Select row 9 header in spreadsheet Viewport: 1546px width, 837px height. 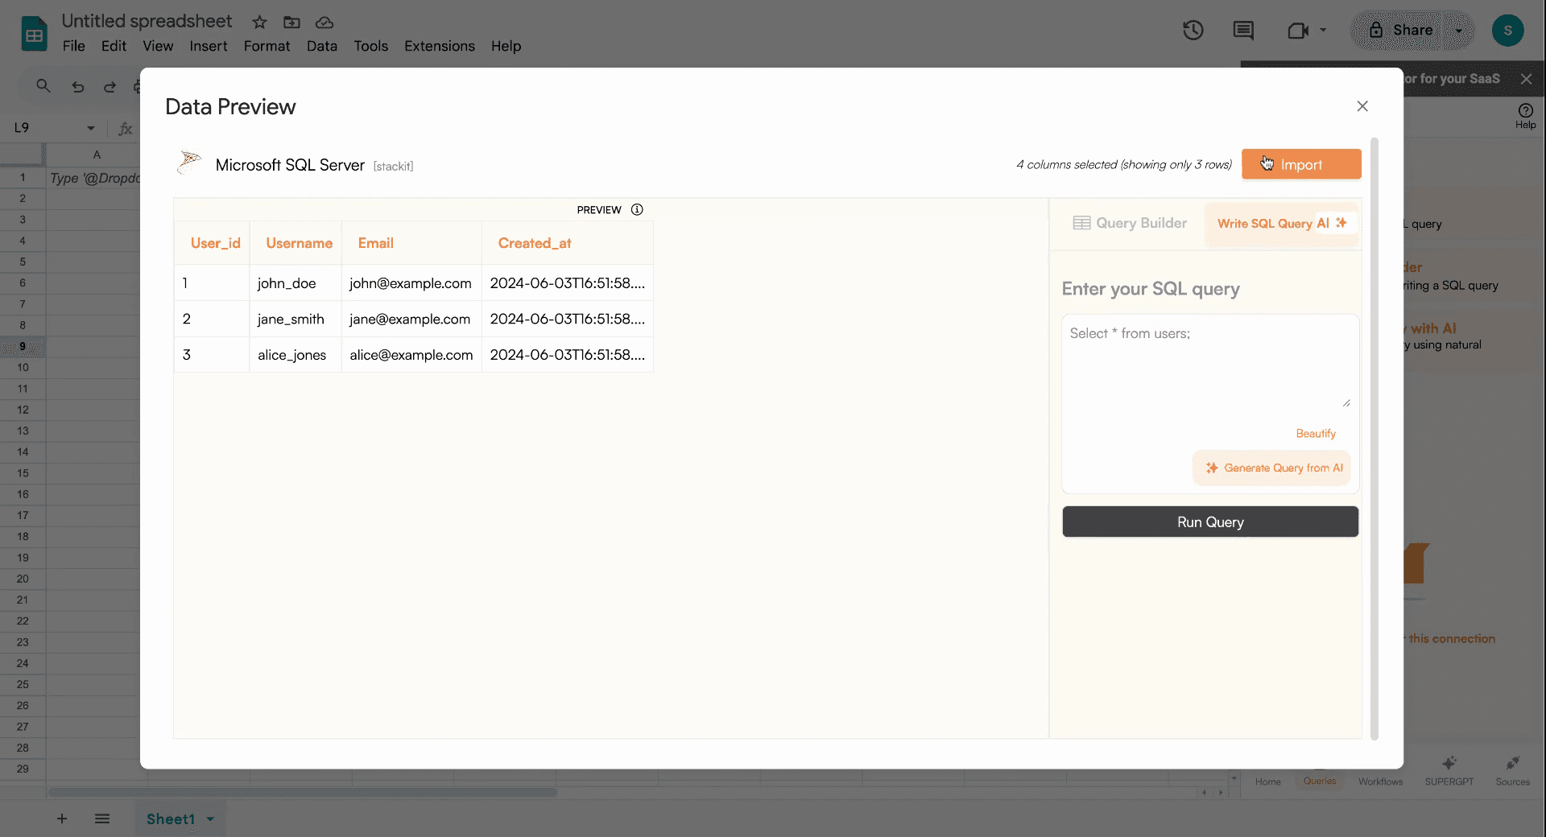coord(23,346)
